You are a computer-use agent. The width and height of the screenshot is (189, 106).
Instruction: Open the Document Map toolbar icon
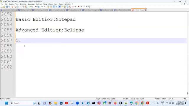(x=65, y=6)
